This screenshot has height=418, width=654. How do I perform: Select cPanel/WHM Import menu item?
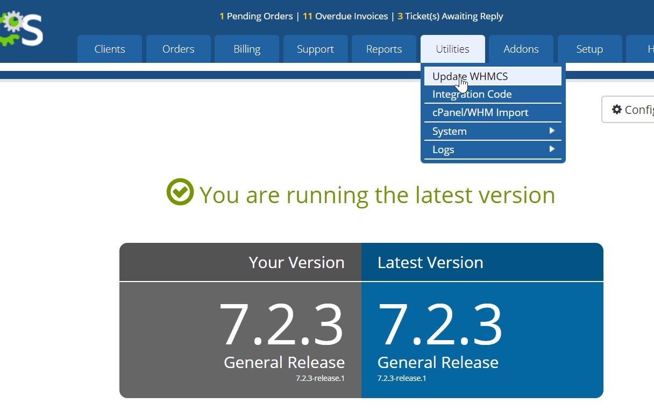tap(493, 113)
